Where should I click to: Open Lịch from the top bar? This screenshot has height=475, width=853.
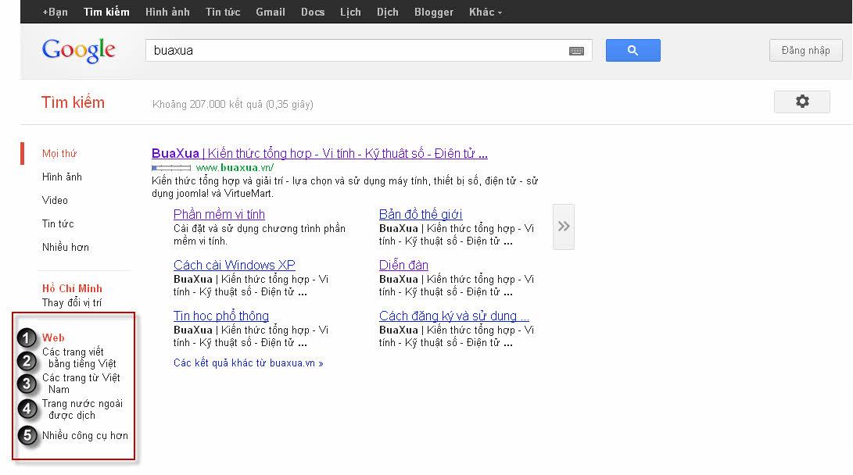[350, 12]
